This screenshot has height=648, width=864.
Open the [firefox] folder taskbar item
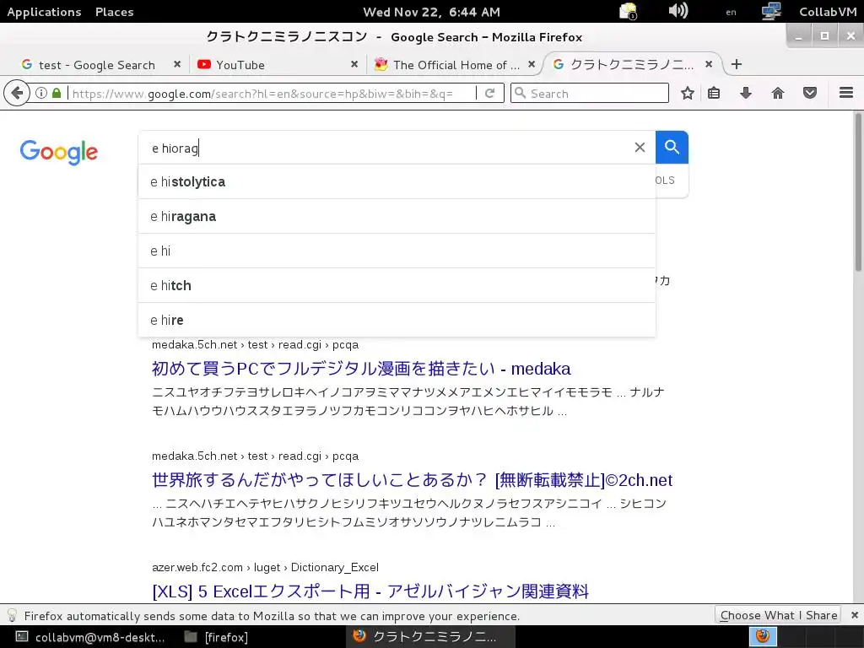pyautogui.click(x=218, y=637)
